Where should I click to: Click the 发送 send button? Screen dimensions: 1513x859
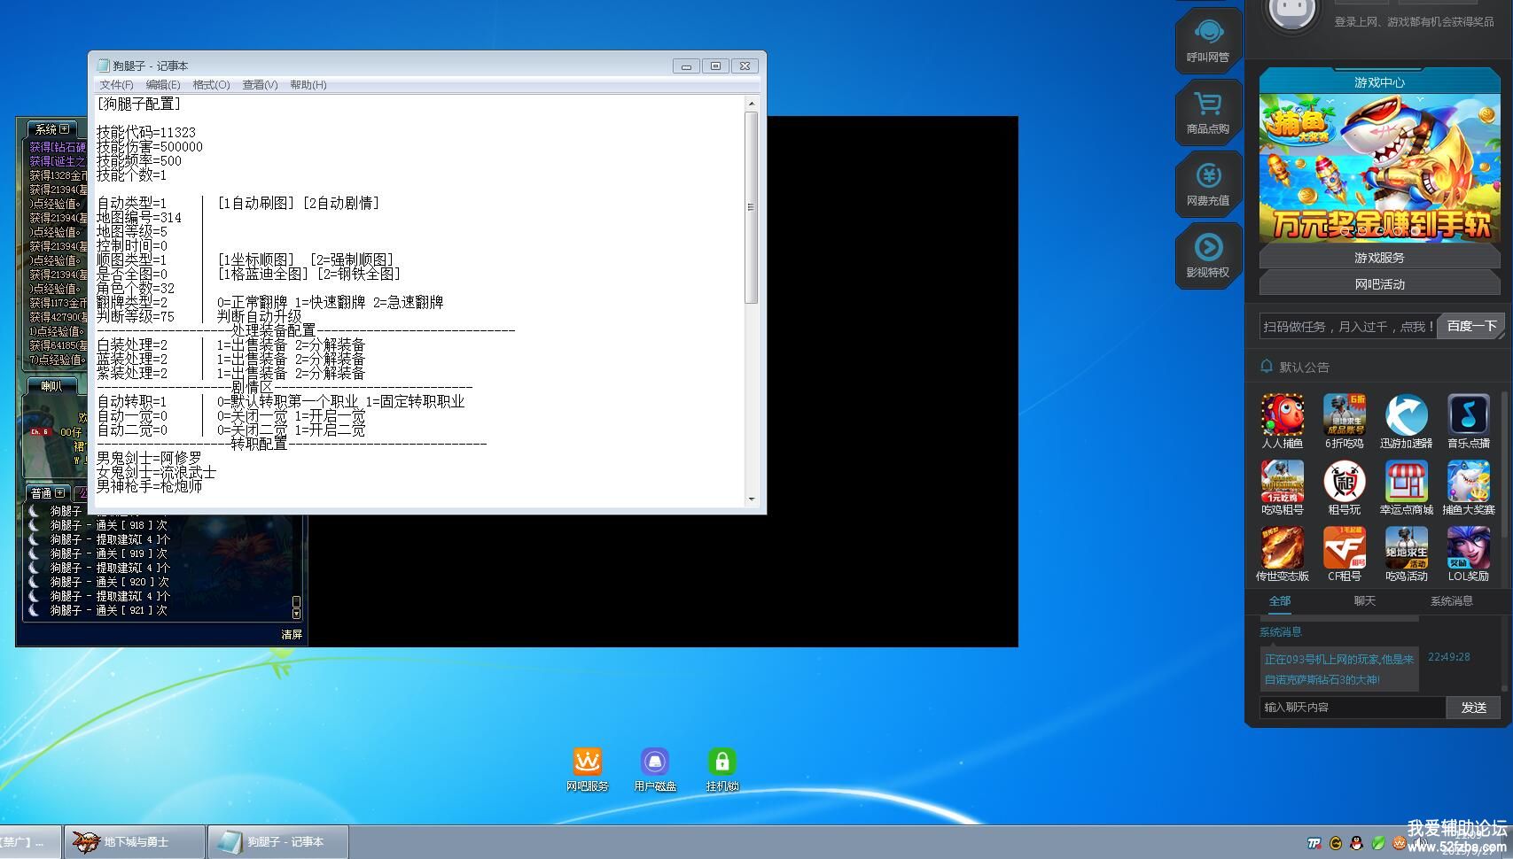click(1473, 708)
